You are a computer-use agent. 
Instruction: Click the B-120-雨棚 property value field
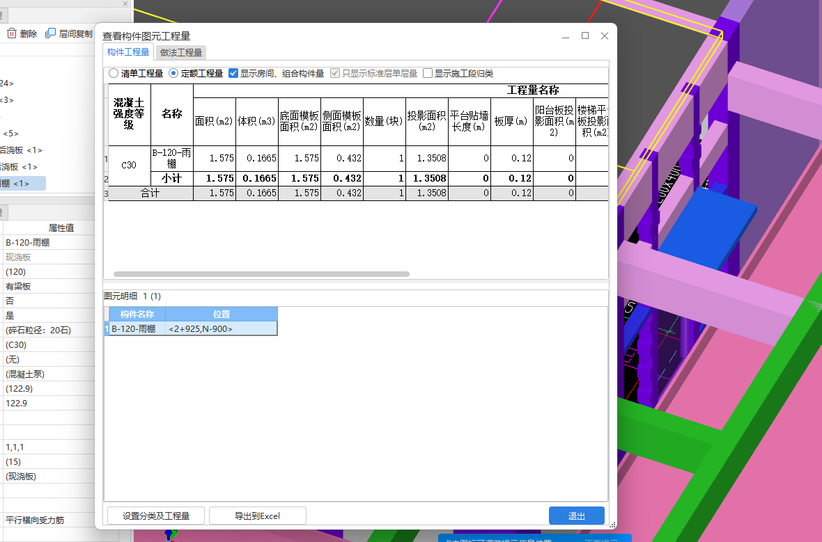(x=49, y=242)
